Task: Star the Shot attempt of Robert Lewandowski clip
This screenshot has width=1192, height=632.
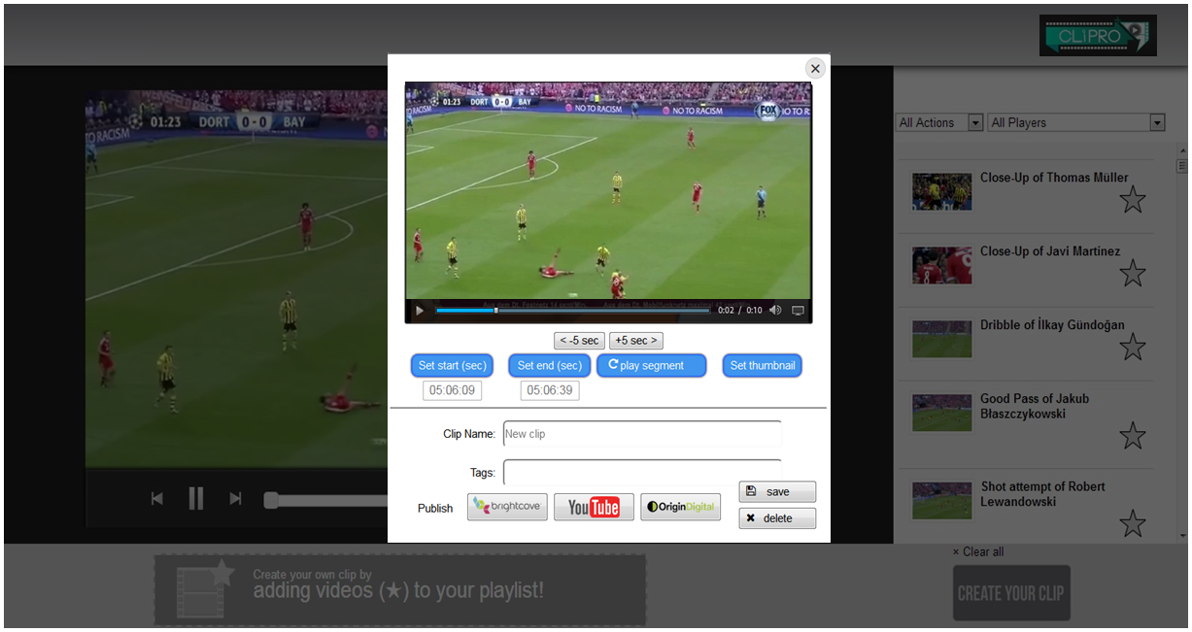Action: pos(1132,523)
